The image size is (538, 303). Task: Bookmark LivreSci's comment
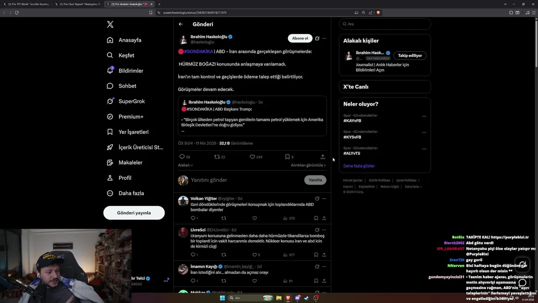316,255
